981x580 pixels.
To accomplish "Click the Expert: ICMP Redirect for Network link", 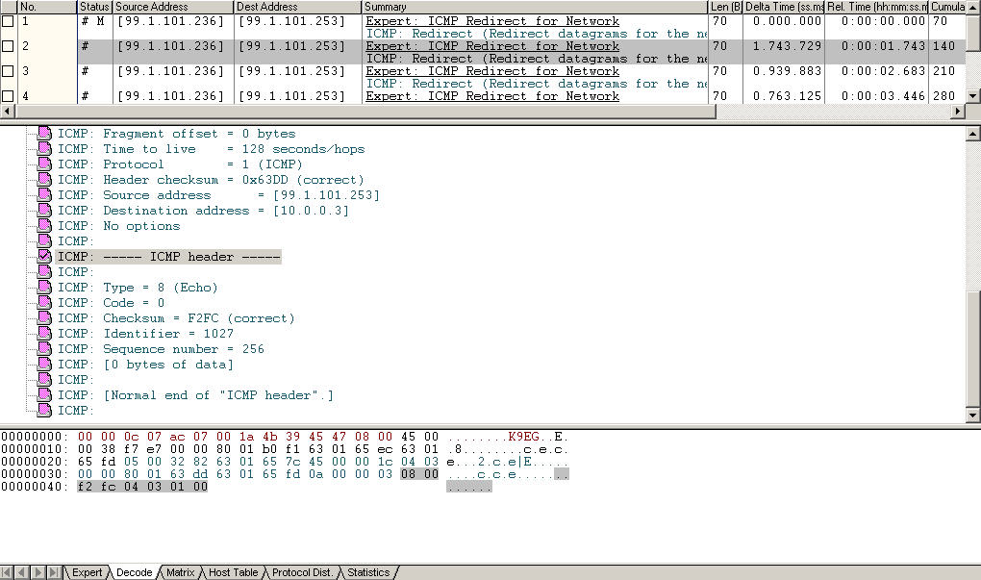I will pyautogui.click(x=490, y=20).
